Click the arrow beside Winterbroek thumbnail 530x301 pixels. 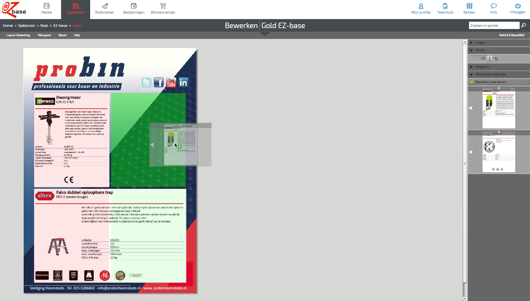(471, 108)
